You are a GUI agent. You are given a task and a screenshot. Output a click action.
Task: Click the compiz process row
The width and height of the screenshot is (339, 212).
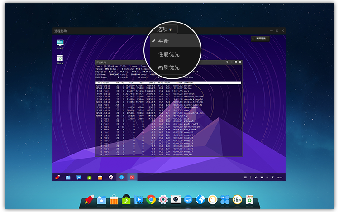169,111
